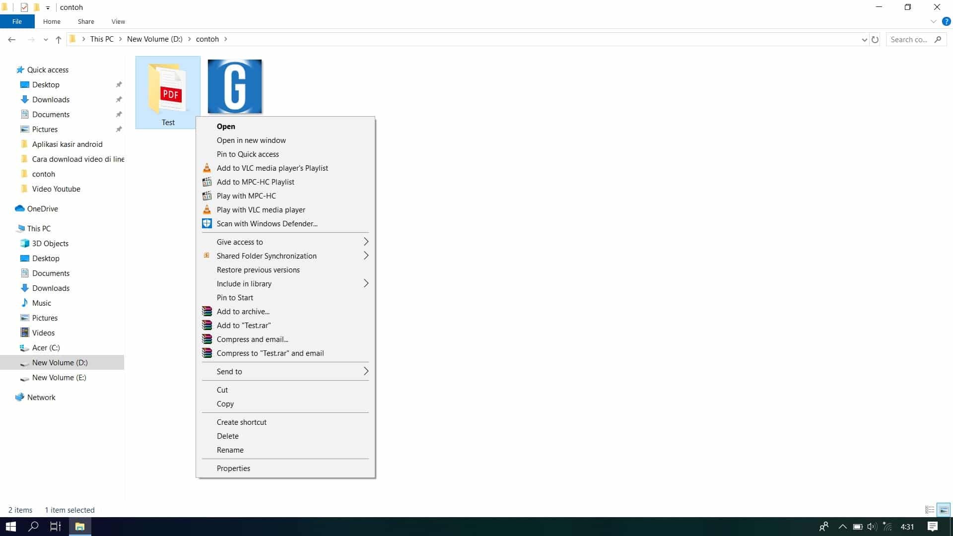Switch to Large icons view layout icon
The height and width of the screenshot is (536, 953).
pyautogui.click(x=944, y=510)
